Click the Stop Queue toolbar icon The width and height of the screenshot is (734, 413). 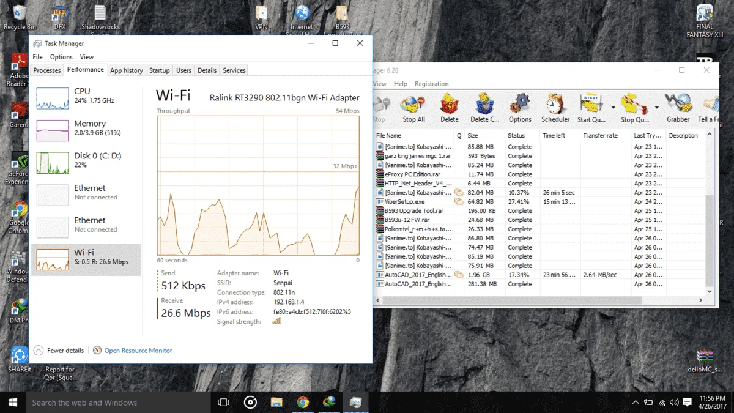(635, 108)
